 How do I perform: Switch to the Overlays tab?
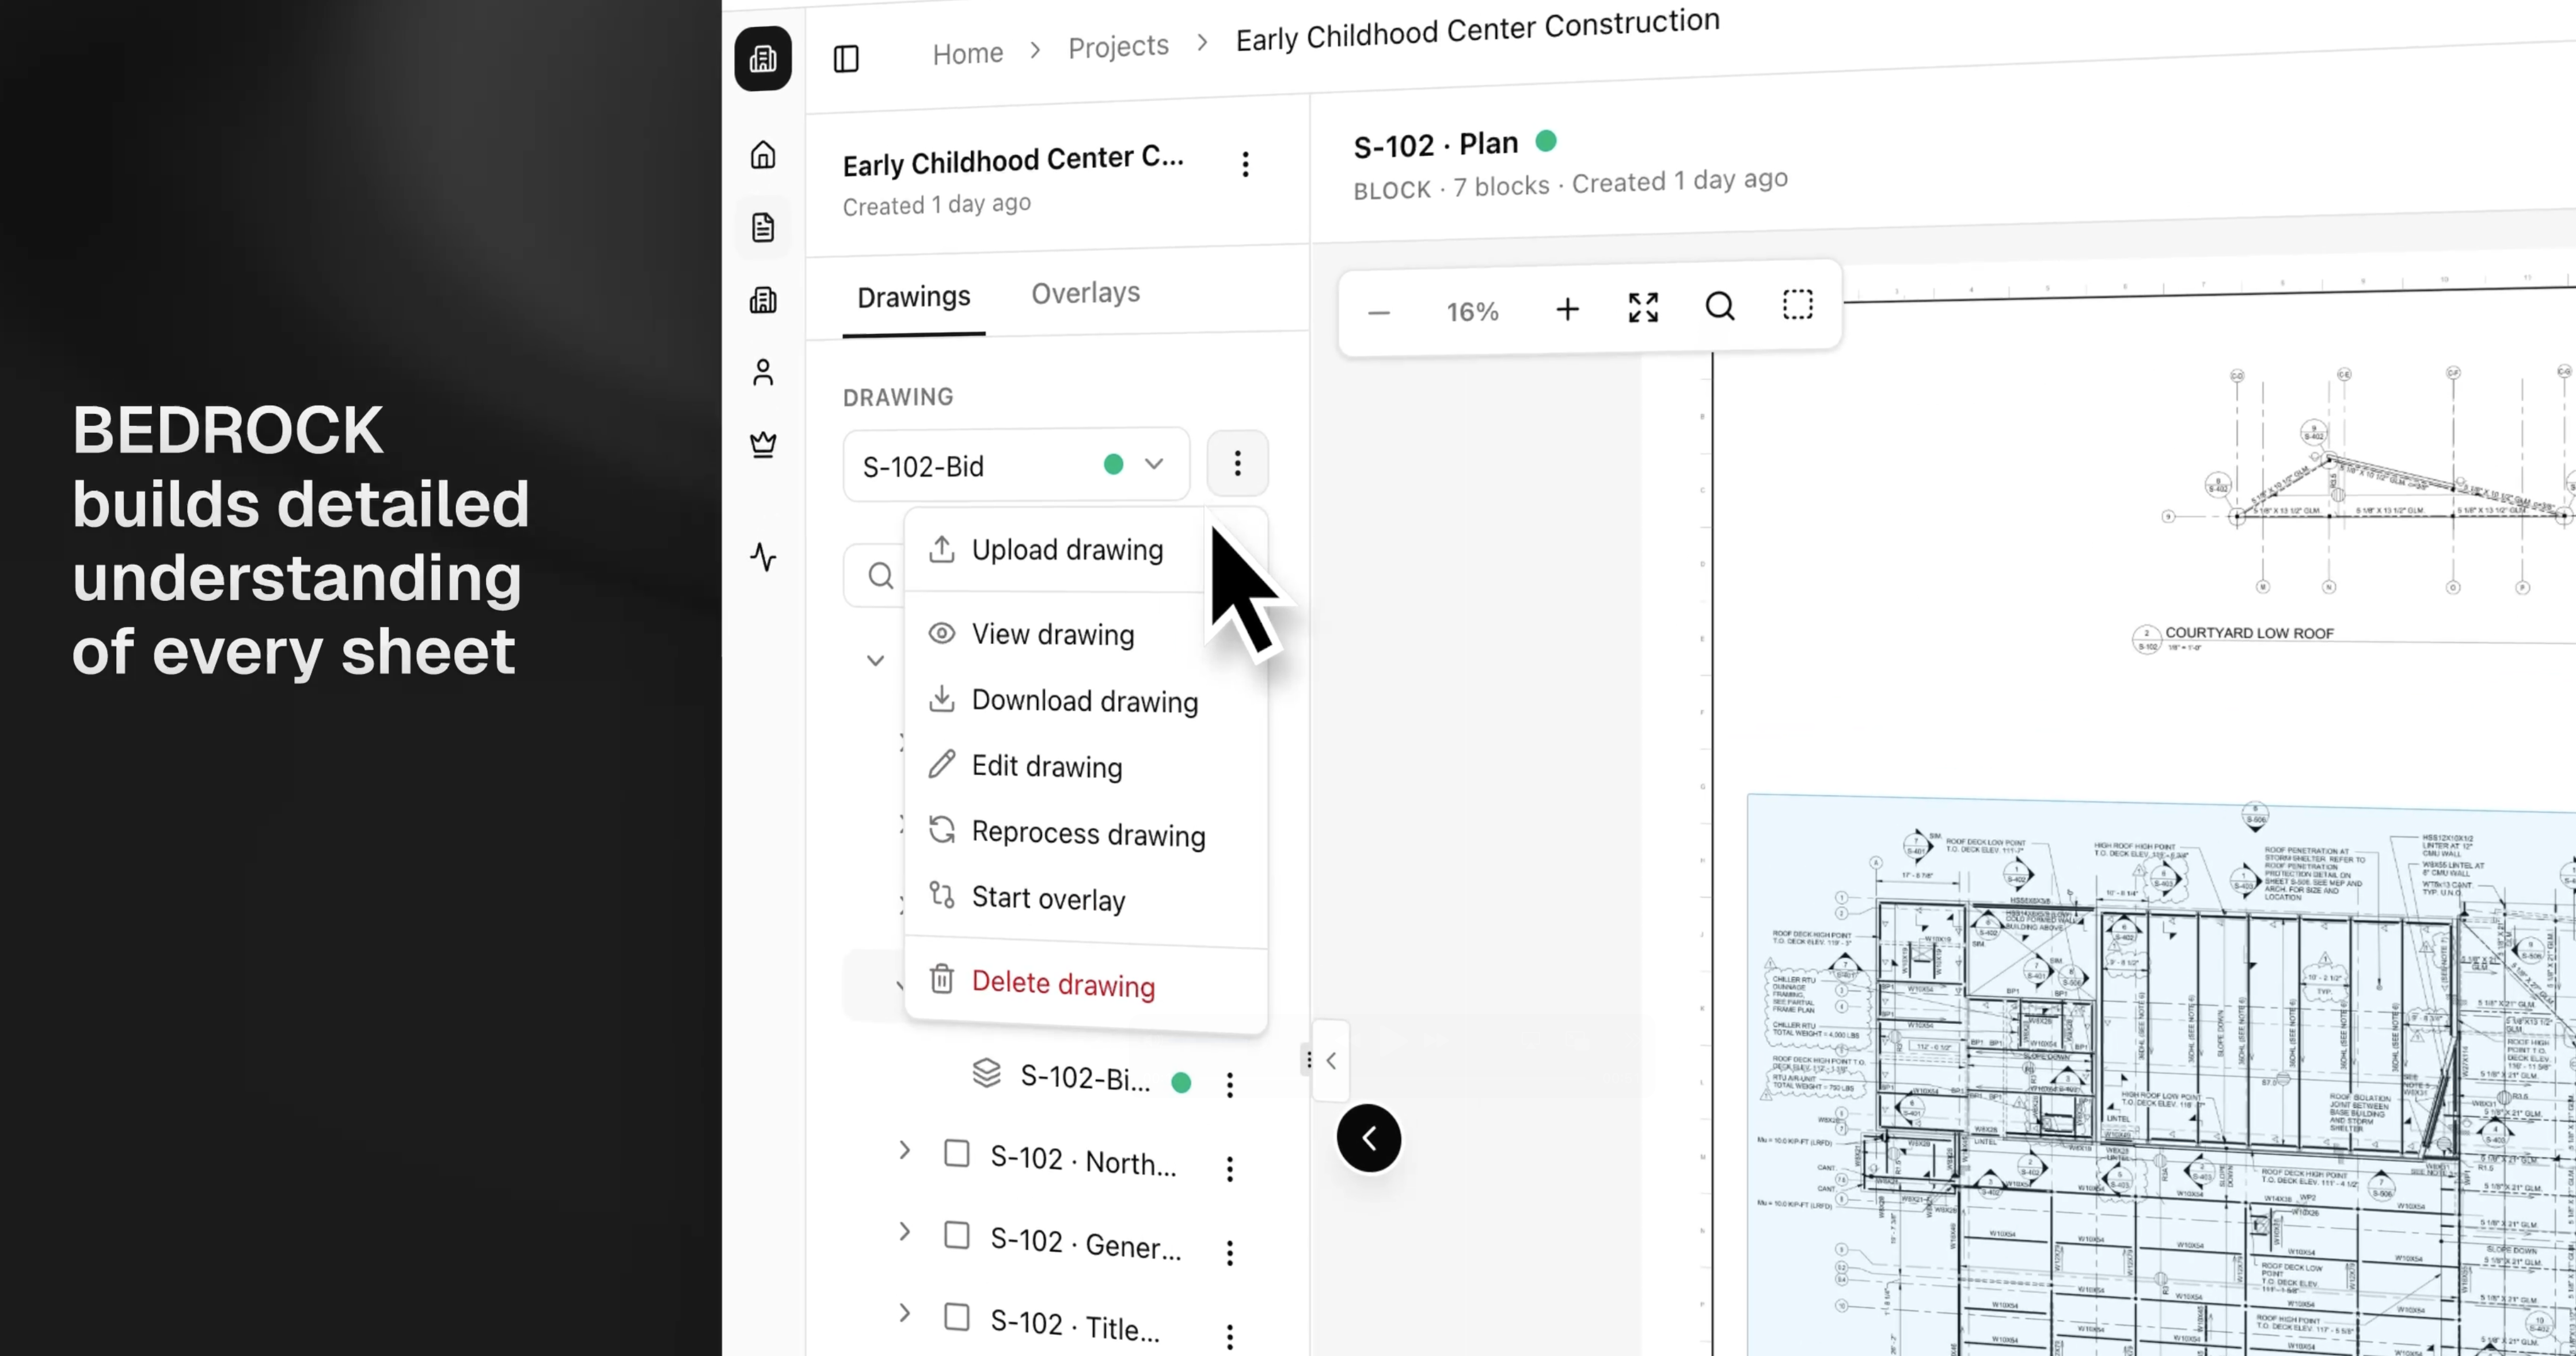[1085, 293]
